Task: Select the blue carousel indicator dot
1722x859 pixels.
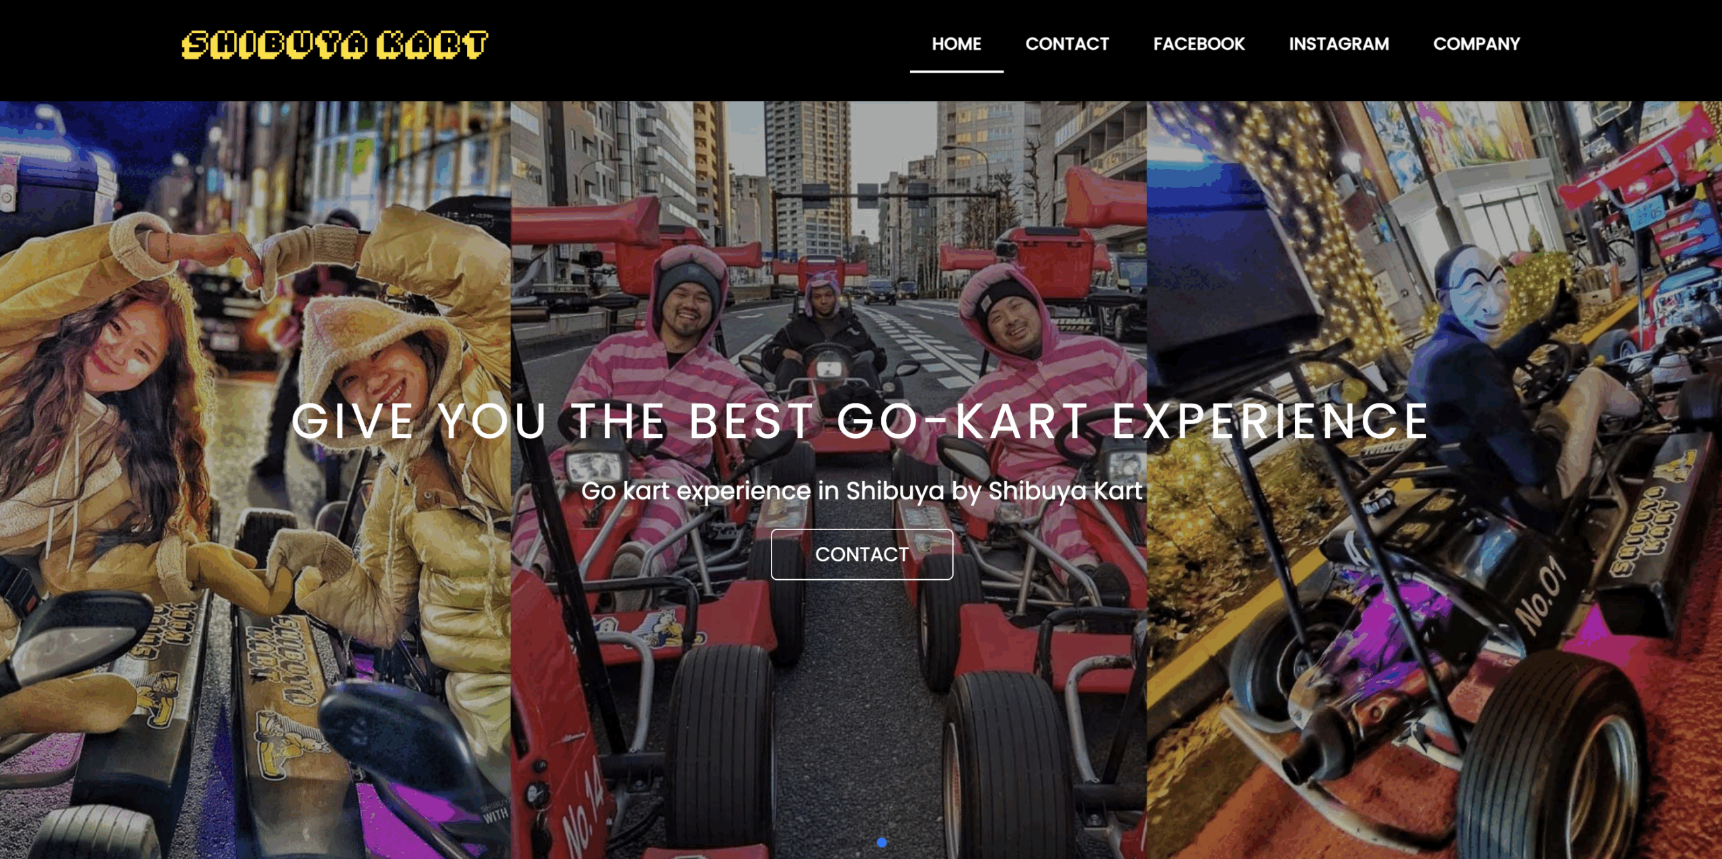Action: [881, 842]
